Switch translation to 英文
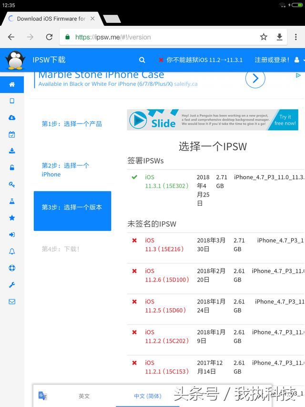Screen dimensions: 305x407 (84, 396)
